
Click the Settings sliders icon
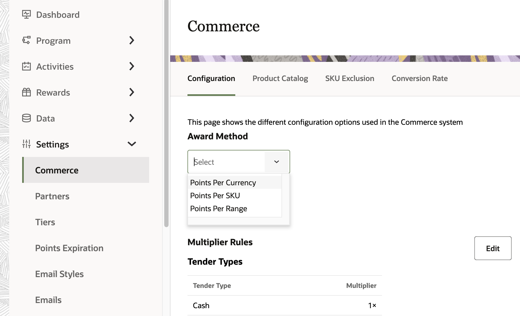[26, 144]
